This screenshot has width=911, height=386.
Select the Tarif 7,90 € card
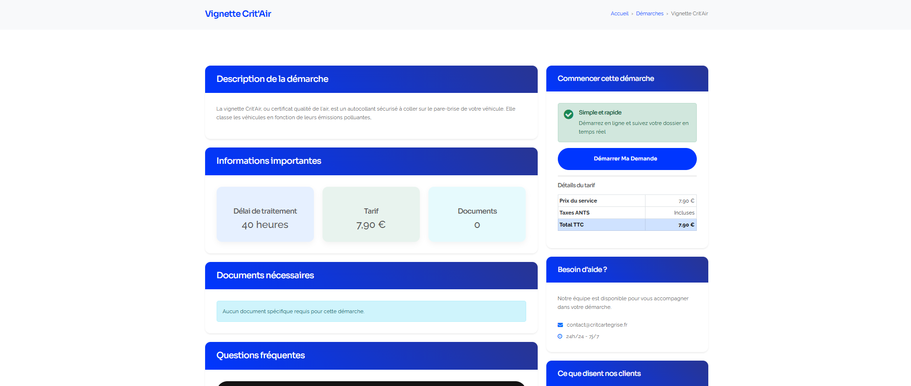[371, 214]
